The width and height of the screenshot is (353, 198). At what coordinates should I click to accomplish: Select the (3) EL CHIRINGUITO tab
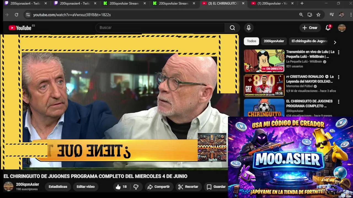point(223,3)
